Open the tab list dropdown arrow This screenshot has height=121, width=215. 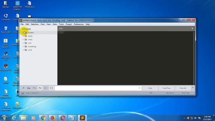coord(192,28)
